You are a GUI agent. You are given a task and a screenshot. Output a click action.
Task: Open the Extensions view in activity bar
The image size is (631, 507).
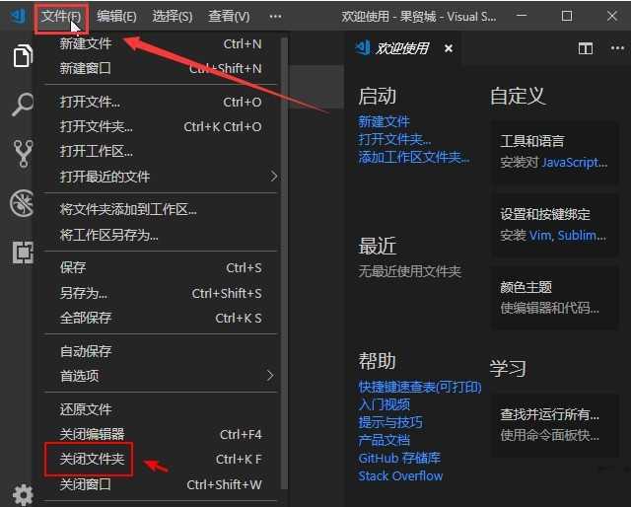(x=23, y=253)
